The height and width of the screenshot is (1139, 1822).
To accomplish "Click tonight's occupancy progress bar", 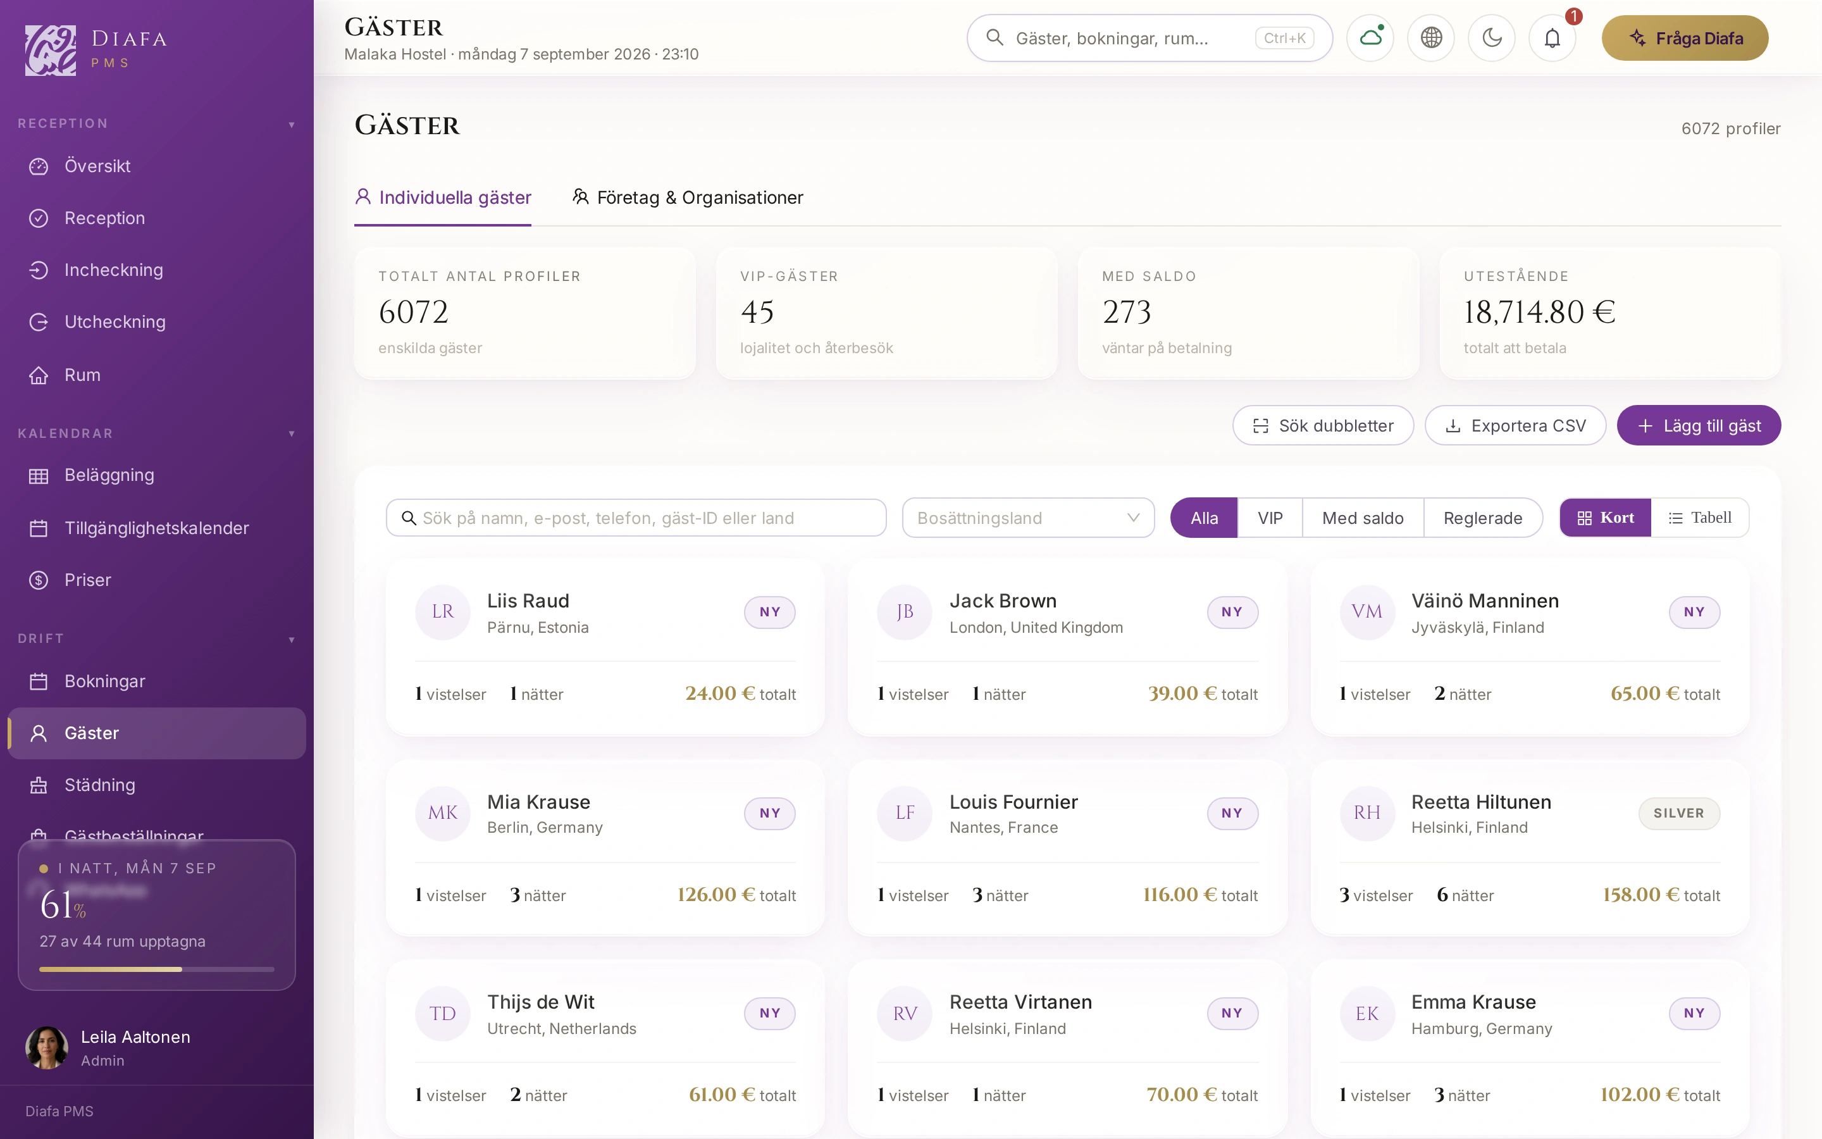I will click(x=157, y=969).
